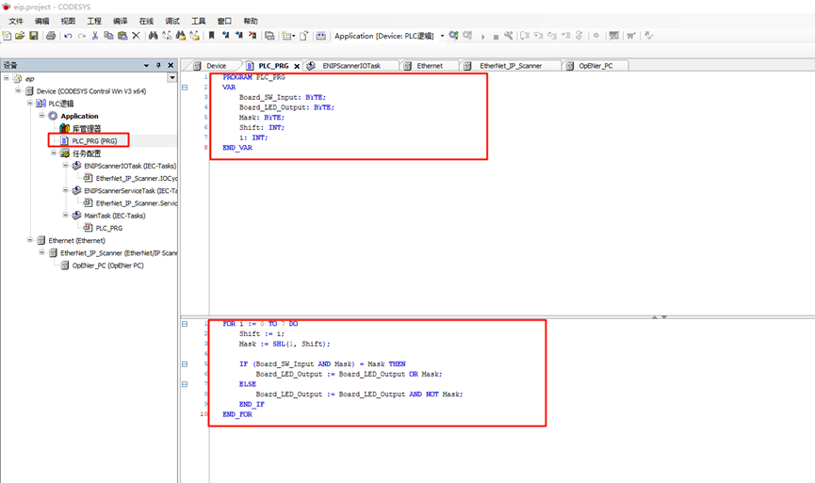The height and width of the screenshot is (483, 815).
Task: Click the Cut scissors icon
Action: (x=94, y=36)
